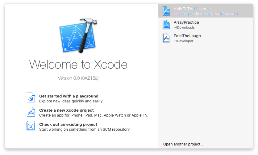The image size is (258, 155).
Task: Click the new Xcode project blueprint icon
Action: pyautogui.click(x=31, y=112)
